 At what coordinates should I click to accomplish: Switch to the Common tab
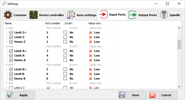click(15, 15)
